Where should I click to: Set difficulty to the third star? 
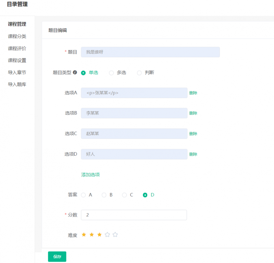point(100,235)
